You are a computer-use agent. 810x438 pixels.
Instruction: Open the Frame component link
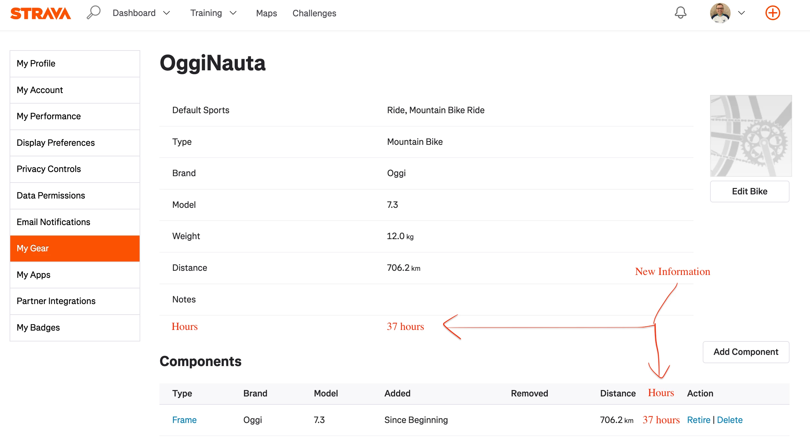184,420
